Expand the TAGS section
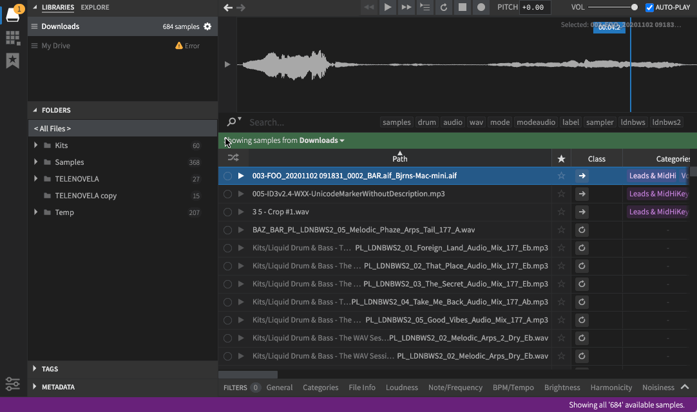 coord(35,369)
